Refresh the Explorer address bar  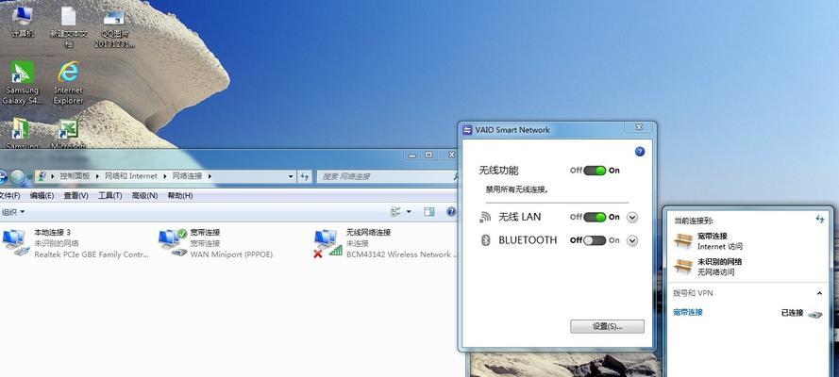point(305,176)
